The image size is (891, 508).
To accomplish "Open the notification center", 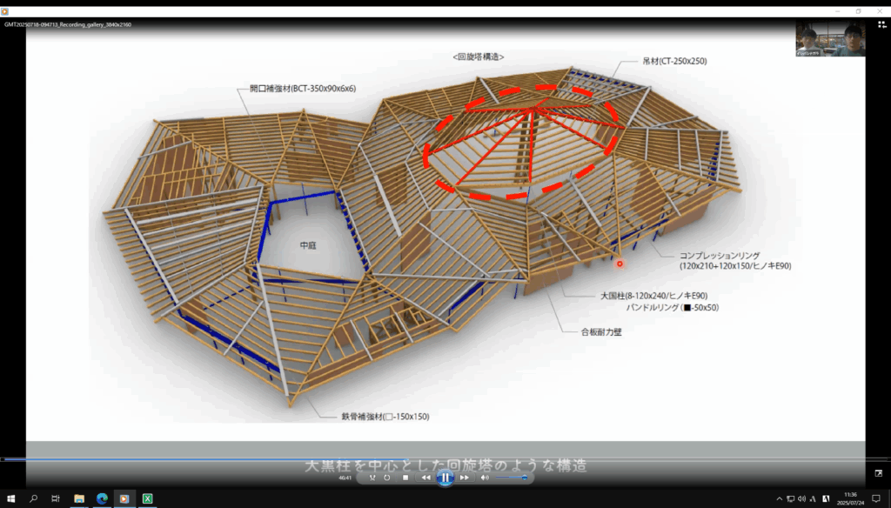I will [876, 498].
